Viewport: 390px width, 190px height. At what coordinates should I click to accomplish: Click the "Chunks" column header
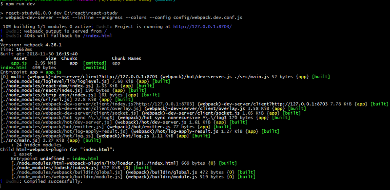(69, 58)
